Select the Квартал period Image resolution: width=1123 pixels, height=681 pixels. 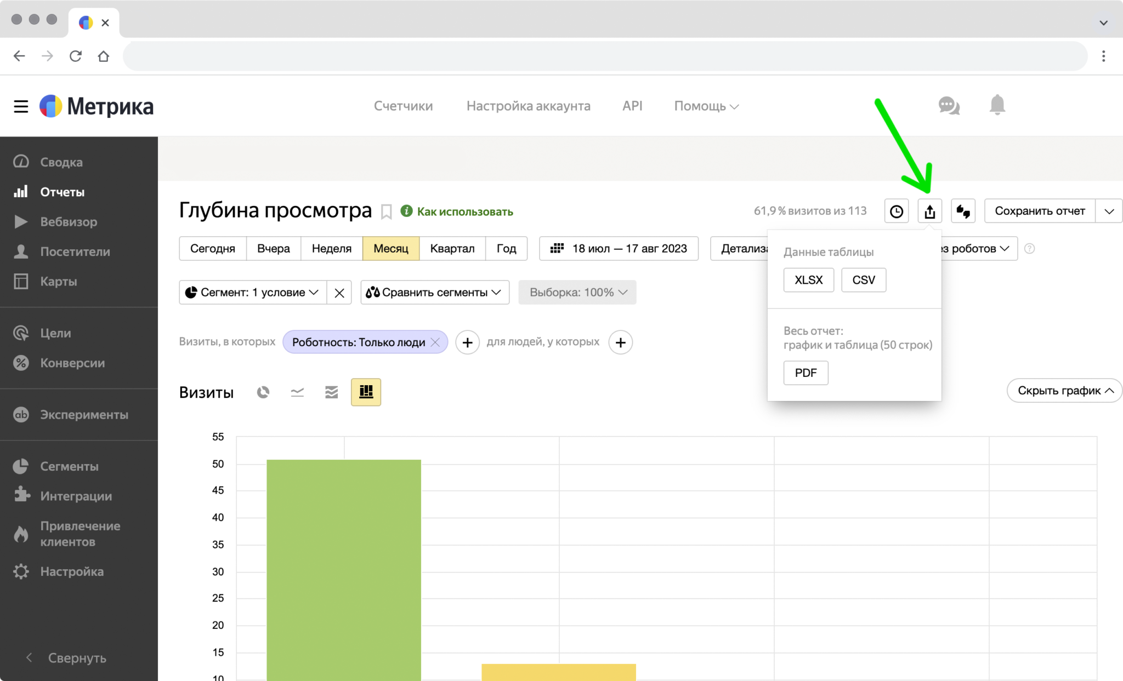452,249
